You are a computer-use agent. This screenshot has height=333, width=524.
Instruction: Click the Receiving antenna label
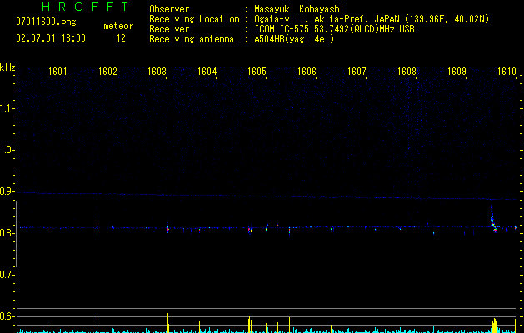(x=192, y=39)
